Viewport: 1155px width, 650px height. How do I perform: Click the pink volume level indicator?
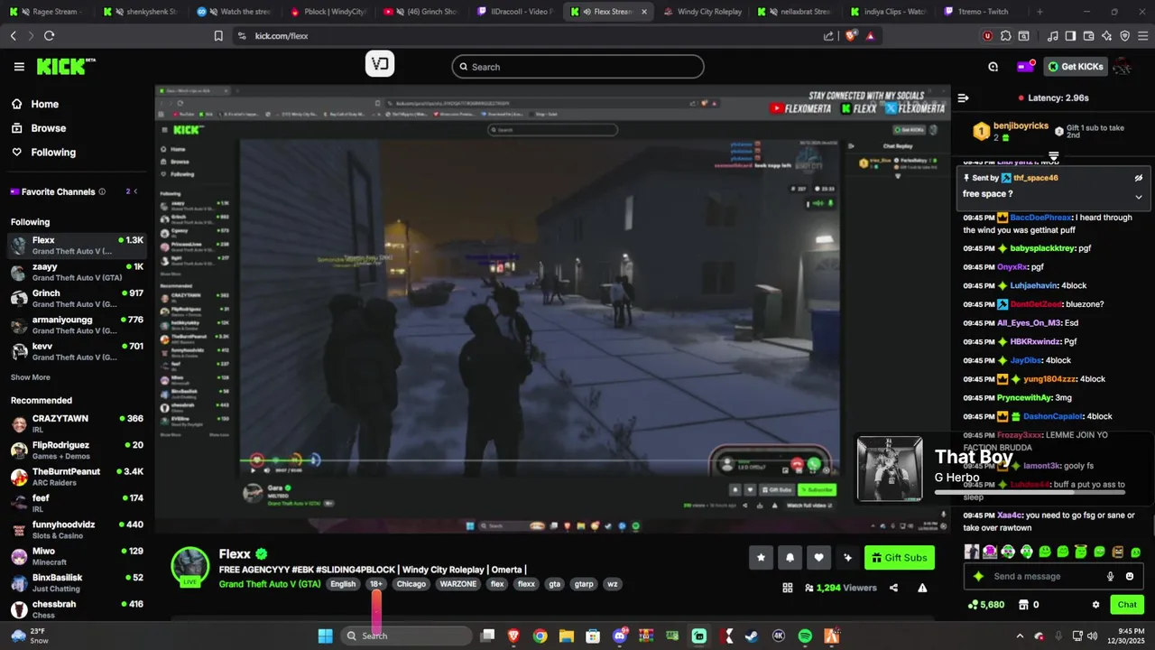click(376, 610)
